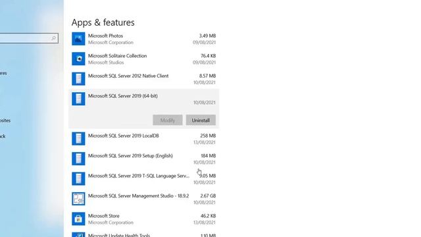421x237 pixels.
Task: Click the 76.4 KB size value
Action: pyautogui.click(x=208, y=56)
